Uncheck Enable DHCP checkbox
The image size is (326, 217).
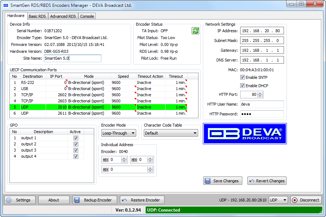243,86
